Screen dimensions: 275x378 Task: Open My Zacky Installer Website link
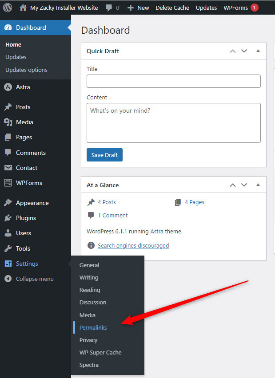(64, 8)
